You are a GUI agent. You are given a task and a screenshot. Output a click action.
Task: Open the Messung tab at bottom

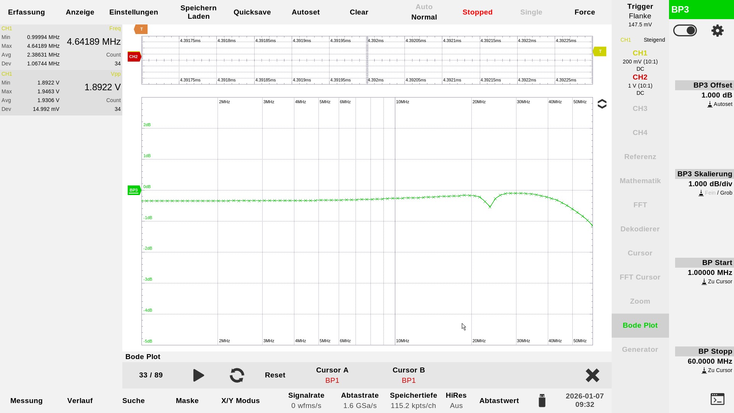26,400
